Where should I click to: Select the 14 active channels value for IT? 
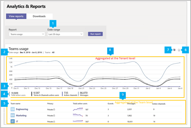pos(154,122)
